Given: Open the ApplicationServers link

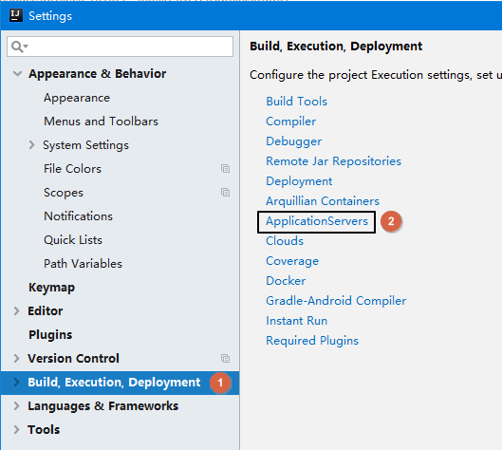Looking at the screenshot, I should click(317, 221).
